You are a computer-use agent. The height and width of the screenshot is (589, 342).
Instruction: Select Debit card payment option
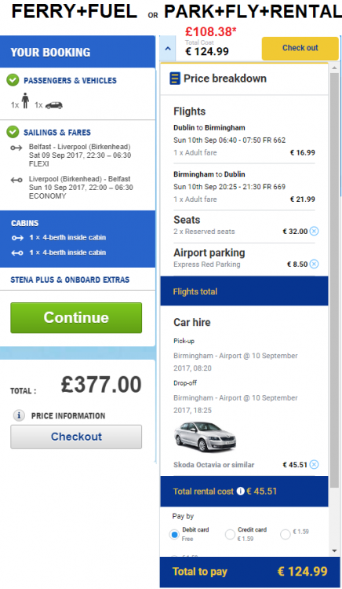coord(174,534)
